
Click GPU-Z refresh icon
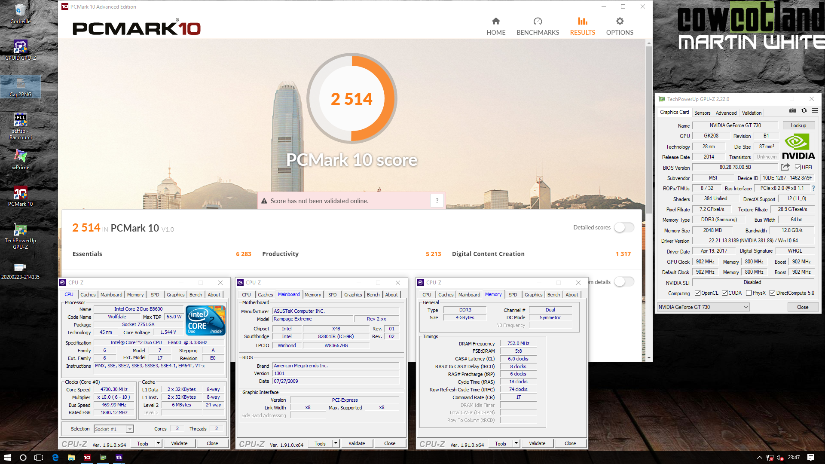point(804,111)
